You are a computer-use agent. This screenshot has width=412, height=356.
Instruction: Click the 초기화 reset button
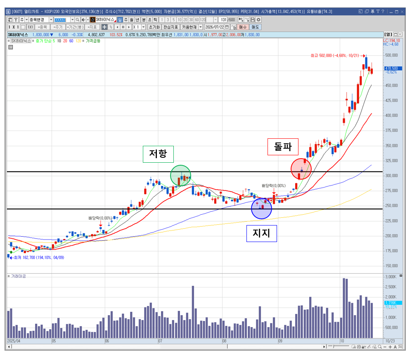[x=154, y=27]
